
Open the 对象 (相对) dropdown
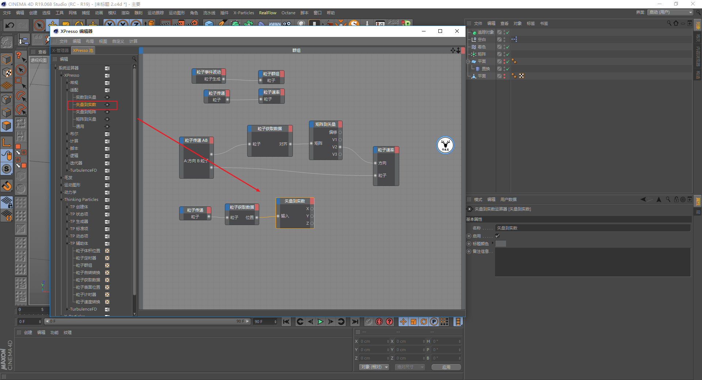374,367
